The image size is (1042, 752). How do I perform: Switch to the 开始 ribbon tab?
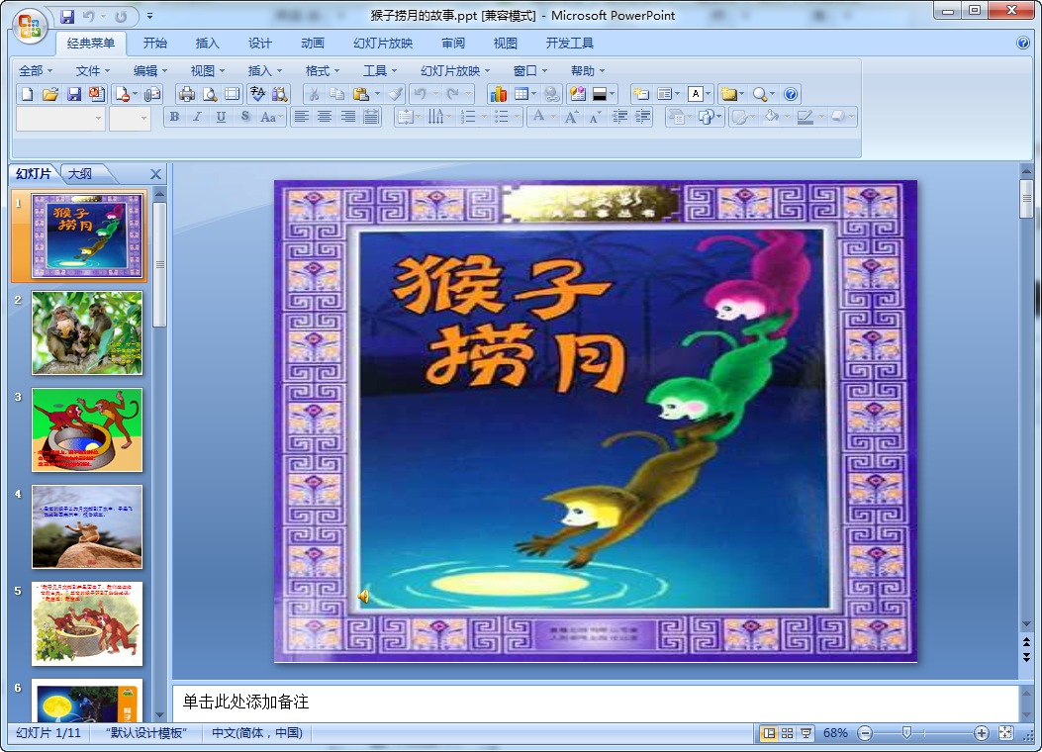pyautogui.click(x=155, y=44)
